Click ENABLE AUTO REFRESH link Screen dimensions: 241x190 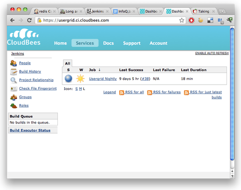[x=212, y=53]
